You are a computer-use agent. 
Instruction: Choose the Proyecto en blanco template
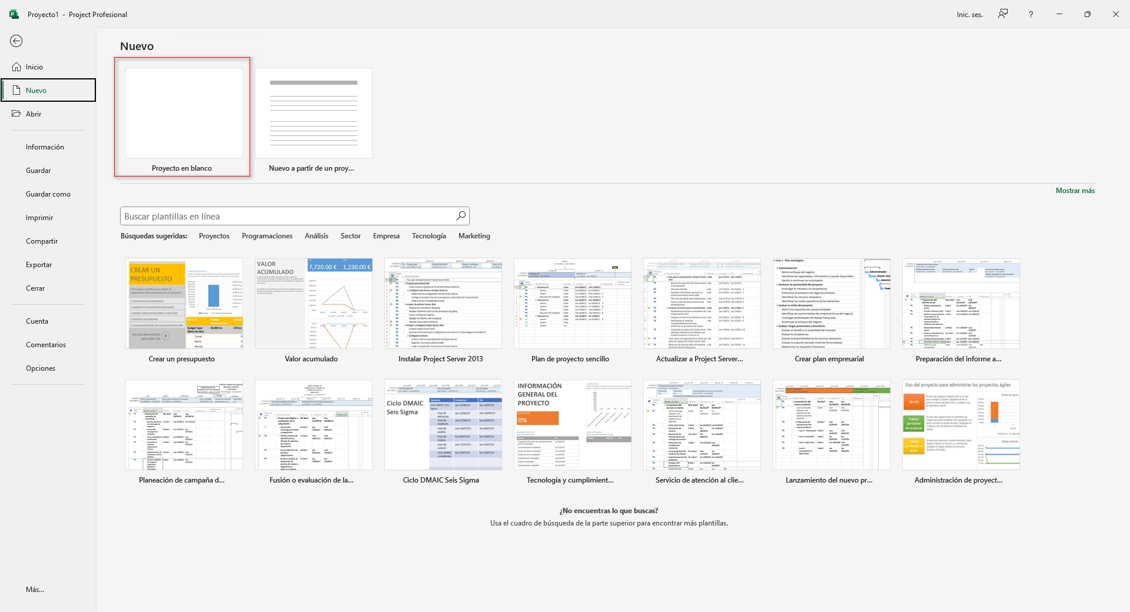tap(183, 117)
